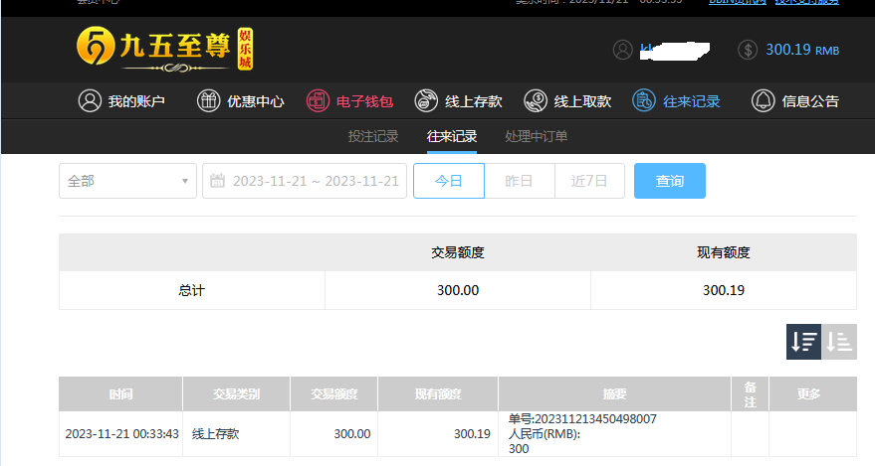This screenshot has height=466, width=875.
Task: Click the 300.19 total current balance
Action: [x=724, y=290]
